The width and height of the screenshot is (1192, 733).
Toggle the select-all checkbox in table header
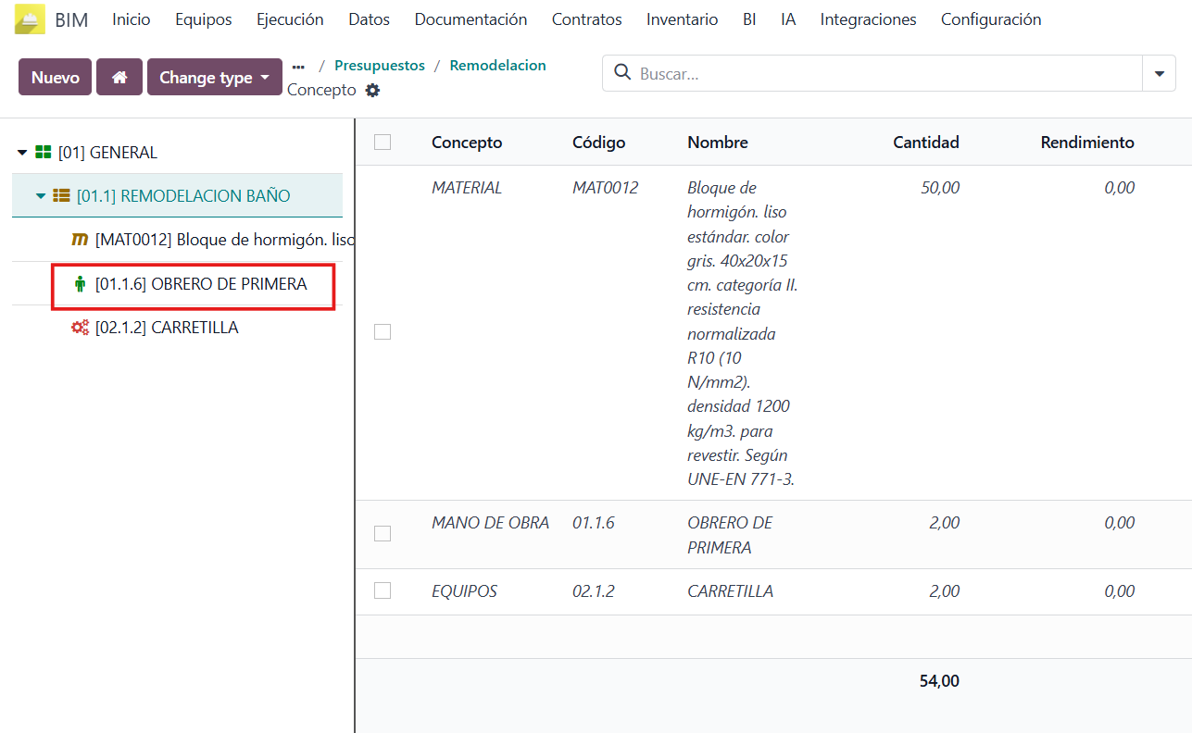tap(383, 143)
